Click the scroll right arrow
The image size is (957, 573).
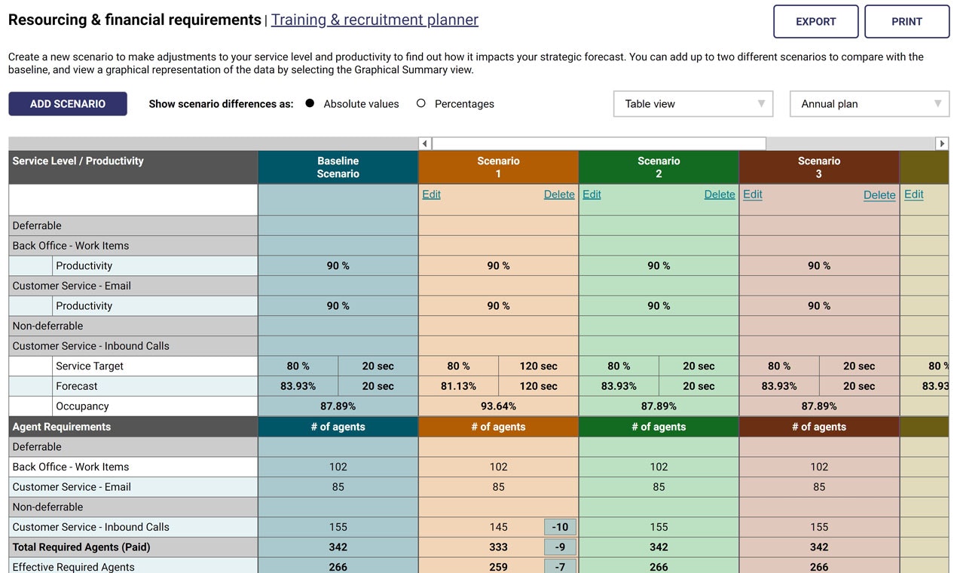click(942, 143)
